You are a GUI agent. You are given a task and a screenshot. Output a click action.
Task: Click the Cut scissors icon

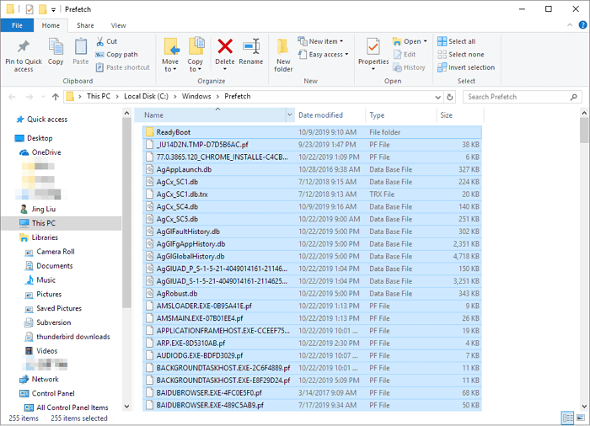tap(99, 41)
